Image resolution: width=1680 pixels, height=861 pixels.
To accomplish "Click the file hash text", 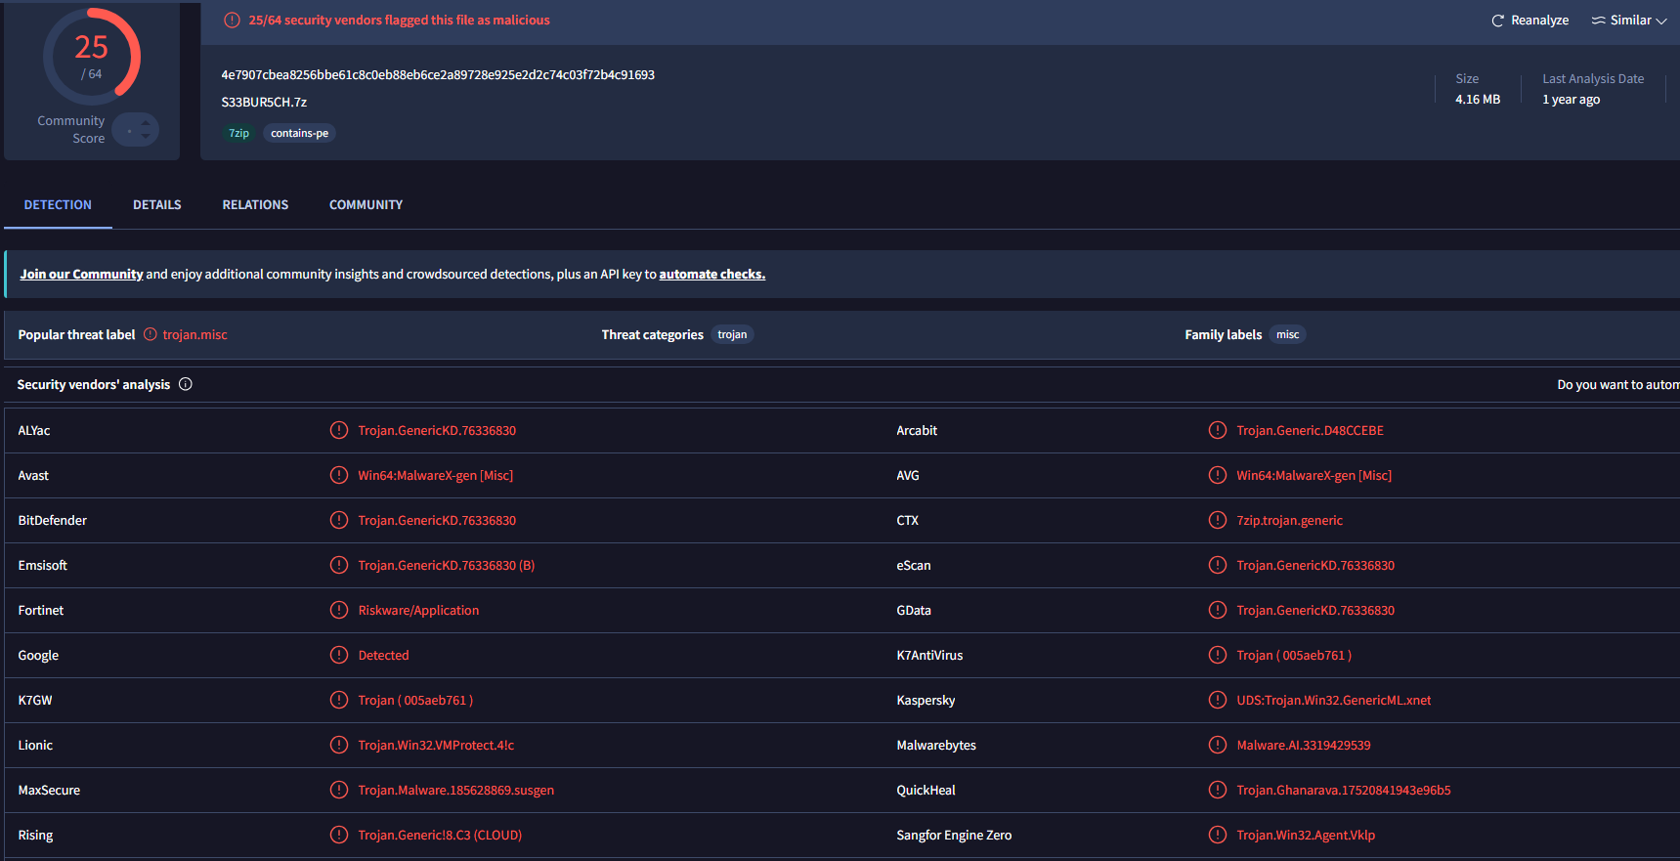I will tap(438, 75).
